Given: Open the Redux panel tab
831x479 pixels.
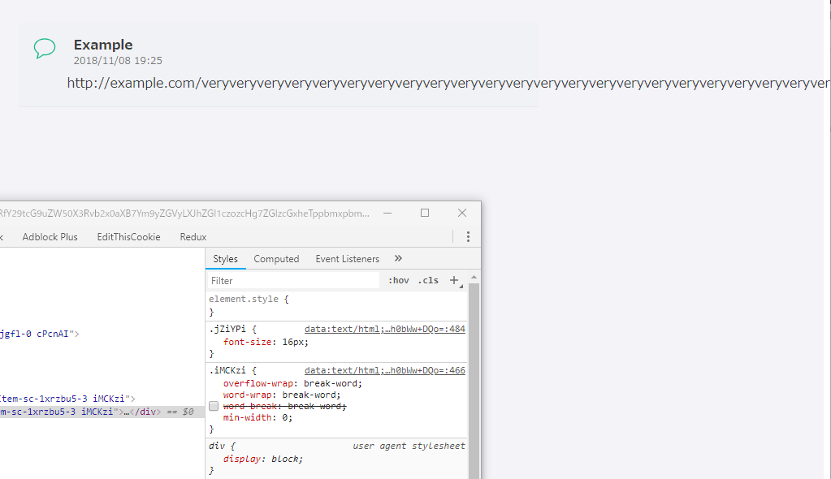Looking at the screenshot, I should [193, 237].
